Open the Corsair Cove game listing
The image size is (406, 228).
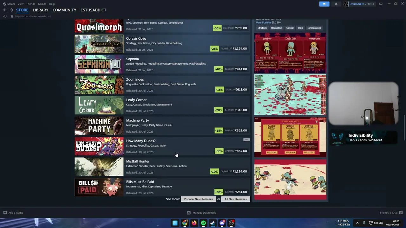pos(162,43)
